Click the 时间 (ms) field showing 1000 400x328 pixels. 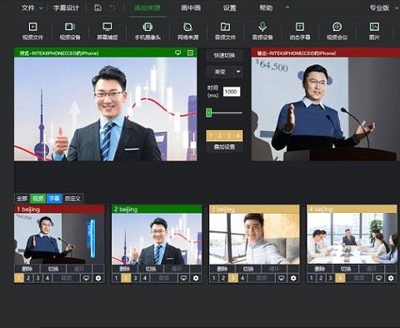(232, 92)
